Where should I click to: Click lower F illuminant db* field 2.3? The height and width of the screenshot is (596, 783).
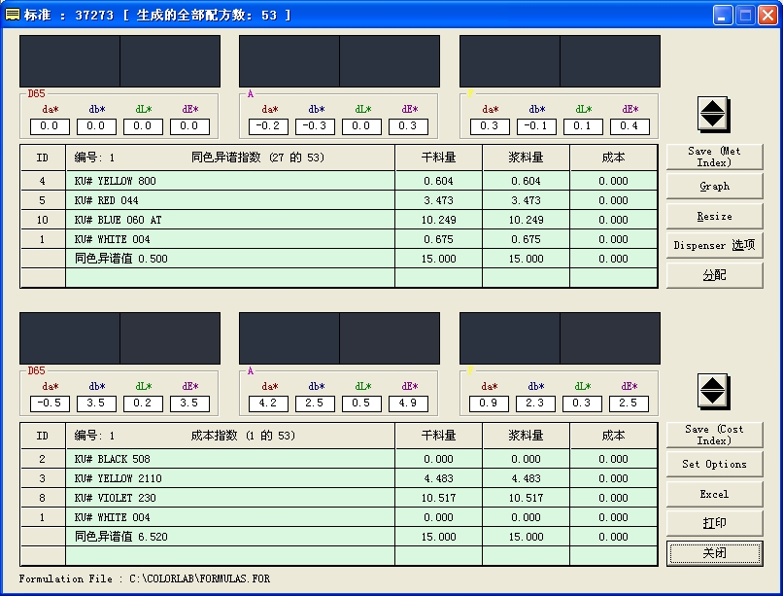pos(535,403)
